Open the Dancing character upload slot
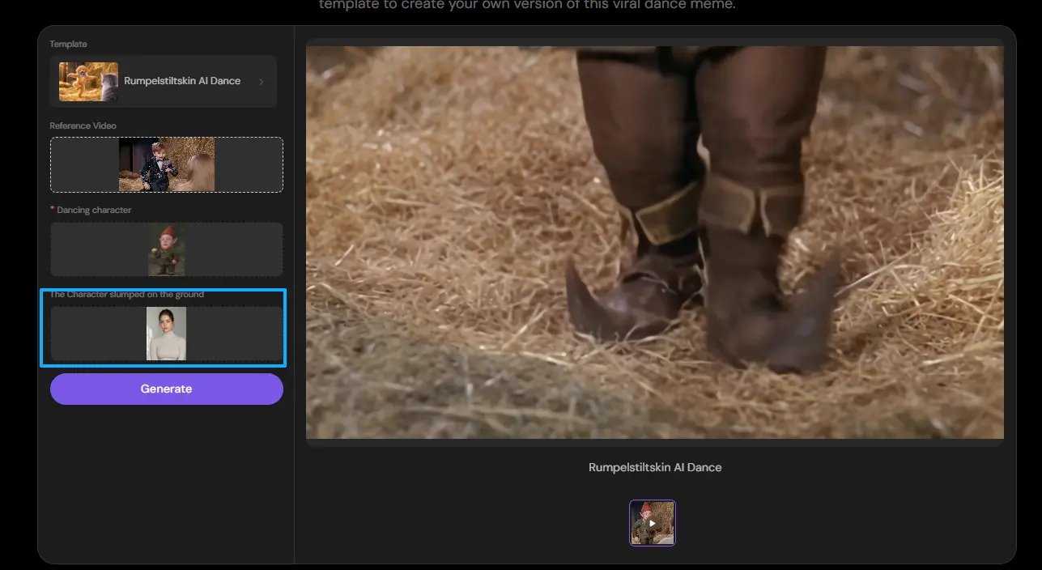Image resolution: width=1042 pixels, height=570 pixels. click(x=167, y=249)
